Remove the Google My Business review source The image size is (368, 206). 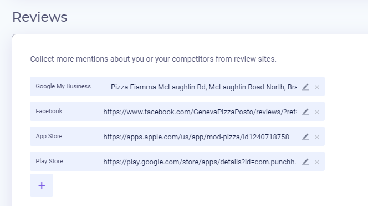[x=317, y=87]
